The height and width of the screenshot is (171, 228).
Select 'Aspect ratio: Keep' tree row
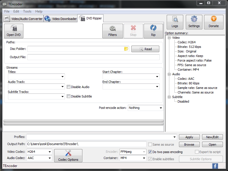(190, 56)
